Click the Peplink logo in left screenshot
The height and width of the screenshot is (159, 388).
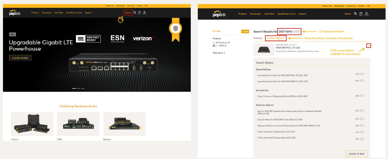[15, 13]
